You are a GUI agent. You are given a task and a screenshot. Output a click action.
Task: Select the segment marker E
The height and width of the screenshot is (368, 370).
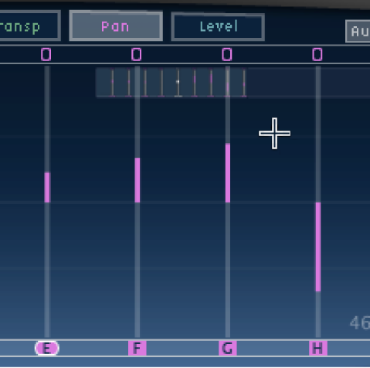pyautogui.click(x=47, y=349)
